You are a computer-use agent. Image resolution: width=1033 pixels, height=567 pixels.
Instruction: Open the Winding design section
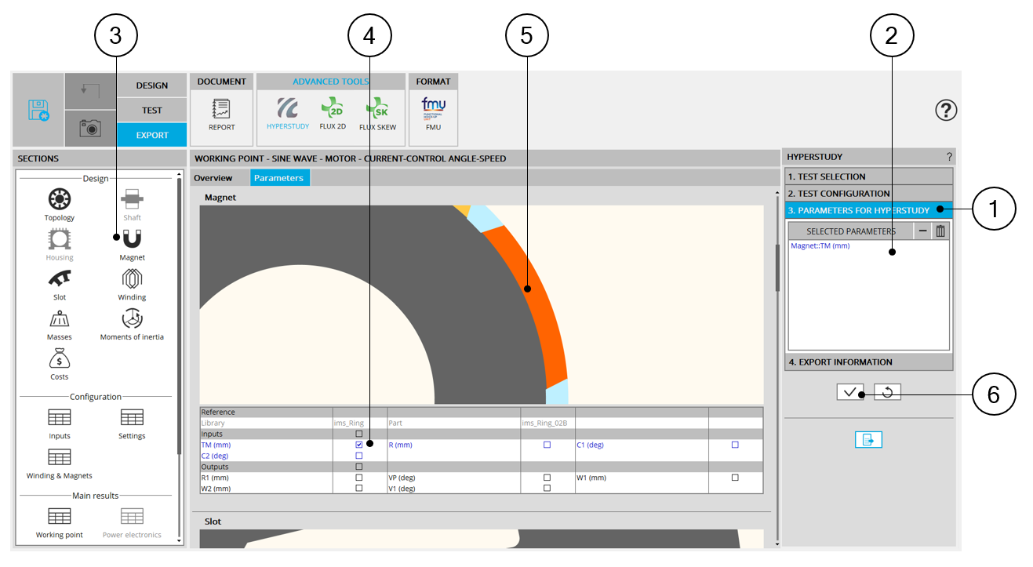pos(132,284)
